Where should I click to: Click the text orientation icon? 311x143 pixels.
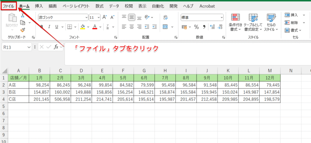(147, 17)
